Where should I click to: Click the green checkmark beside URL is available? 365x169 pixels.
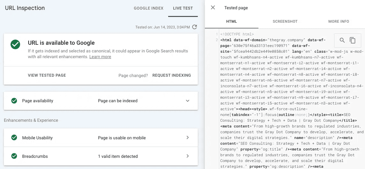(15, 44)
